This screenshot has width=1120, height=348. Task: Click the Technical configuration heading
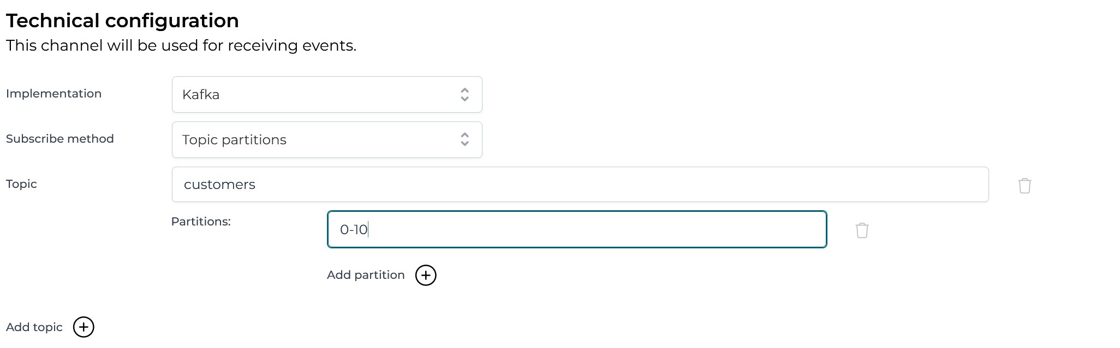coord(121,20)
